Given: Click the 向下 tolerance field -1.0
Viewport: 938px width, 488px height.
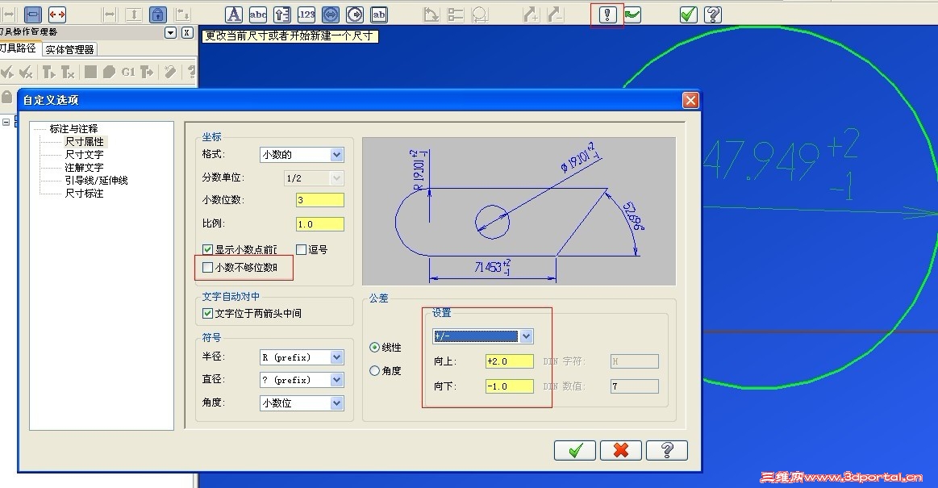Looking at the screenshot, I should pyautogui.click(x=510, y=386).
